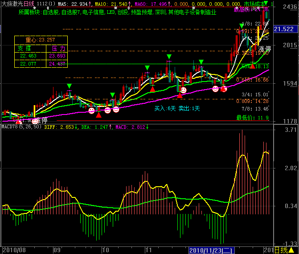299x254 pixels.
Task: Open the MACD78(5,26,50) indicator settings label
Action: click(21, 127)
